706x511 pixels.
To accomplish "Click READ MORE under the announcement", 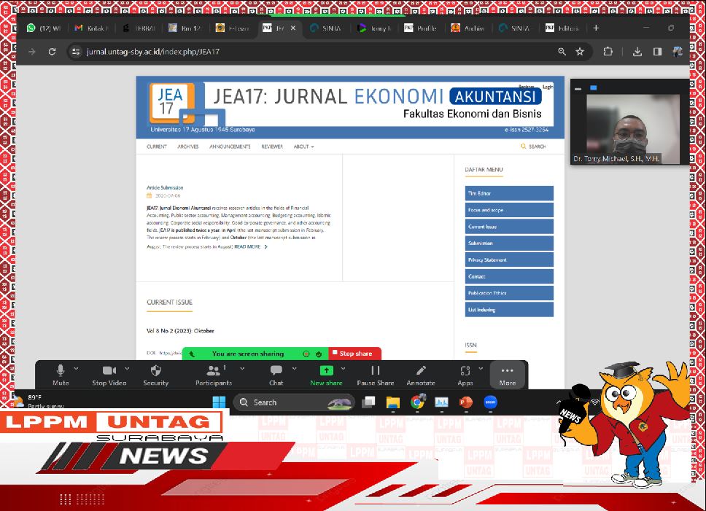I will [x=250, y=247].
